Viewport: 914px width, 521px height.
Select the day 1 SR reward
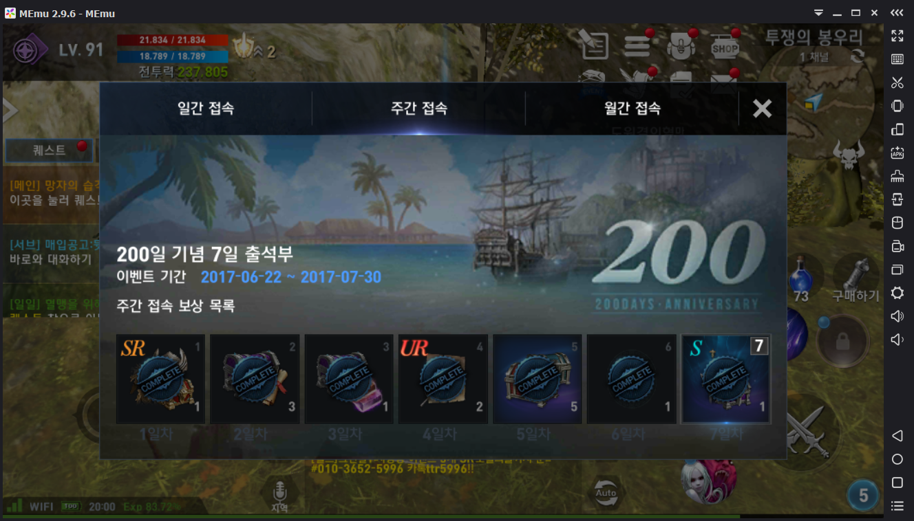[160, 379]
